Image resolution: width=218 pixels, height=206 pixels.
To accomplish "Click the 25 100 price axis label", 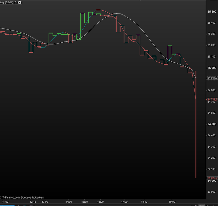I will tap(211, 57).
